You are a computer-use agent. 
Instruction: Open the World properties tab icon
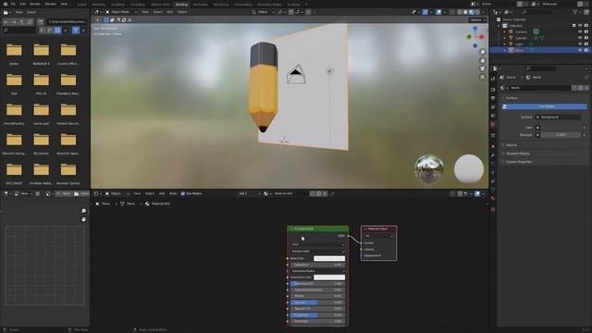coord(493,124)
